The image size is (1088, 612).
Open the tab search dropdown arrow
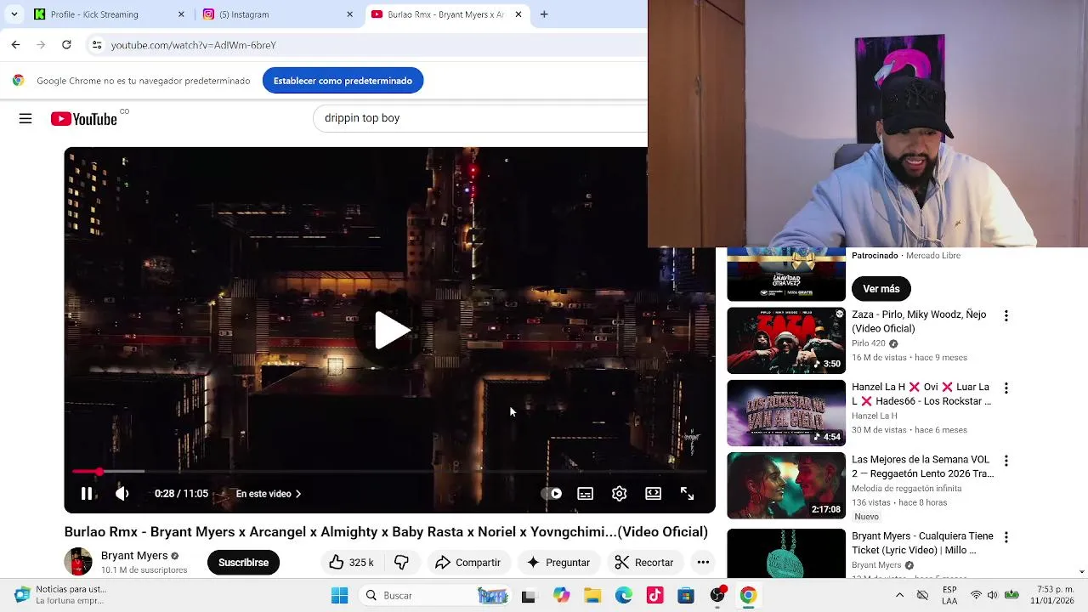tap(14, 14)
